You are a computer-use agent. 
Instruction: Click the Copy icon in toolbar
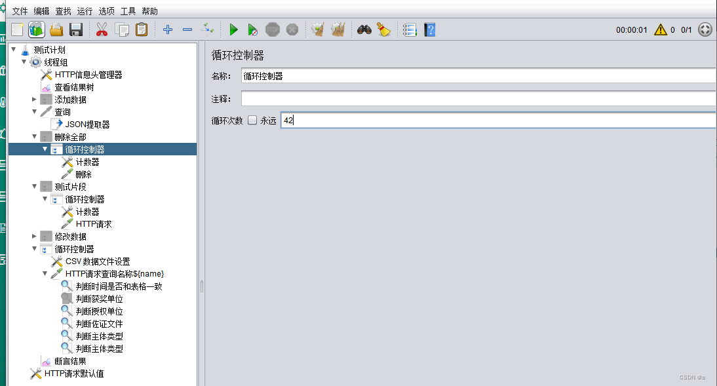(122, 29)
